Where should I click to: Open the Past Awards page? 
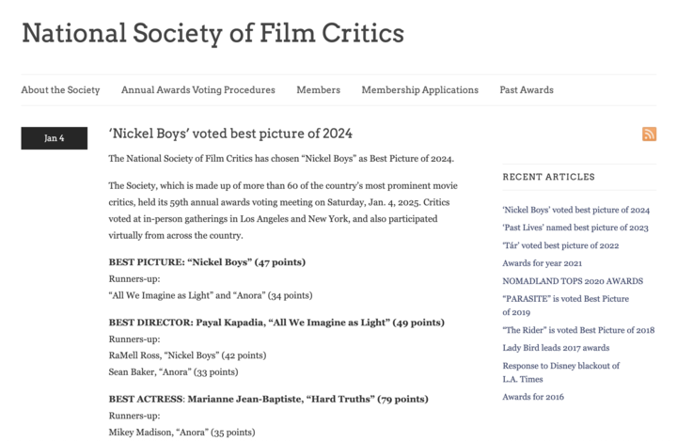[527, 90]
